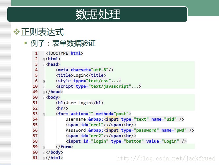Click the Password: input line
Viewport: 219px width, 165px height.
tap(130, 130)
